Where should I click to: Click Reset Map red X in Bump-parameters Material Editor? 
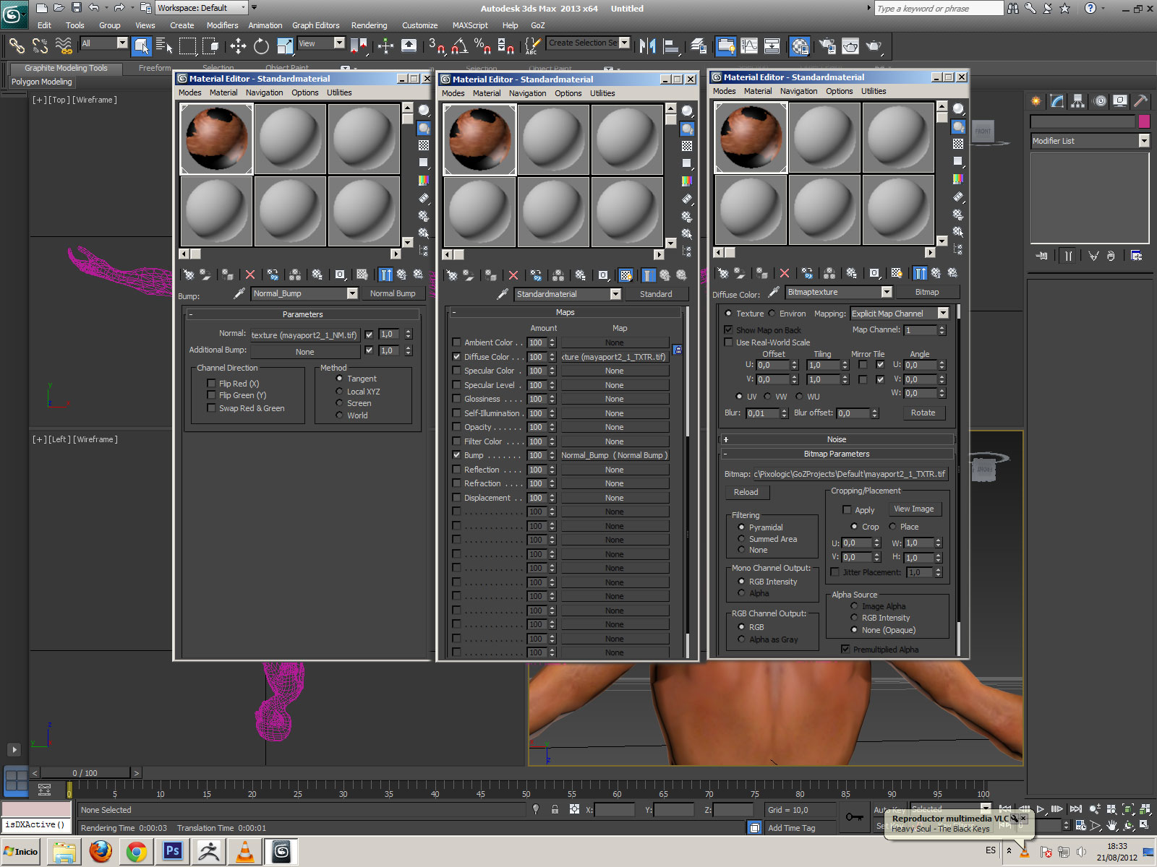click(250, 275)
